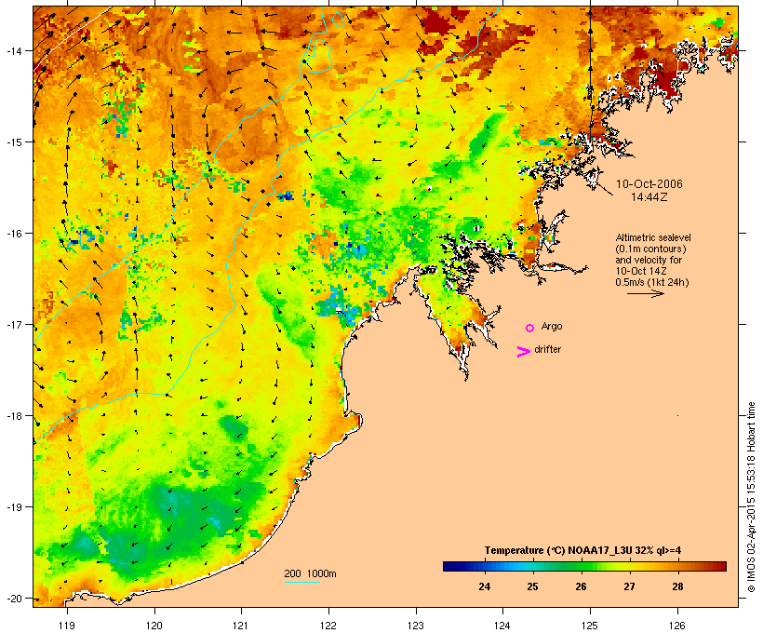Click colorbar tick label 26
Screen dimensions: 763x633
click(581, 586)
